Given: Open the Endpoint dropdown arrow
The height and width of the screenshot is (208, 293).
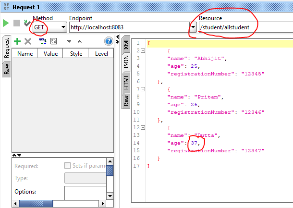Looking at the screenshot, I should [193, 27].
